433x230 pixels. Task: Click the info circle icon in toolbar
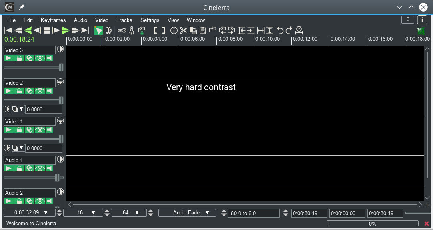pyautogui.click(x=174, y=30)
